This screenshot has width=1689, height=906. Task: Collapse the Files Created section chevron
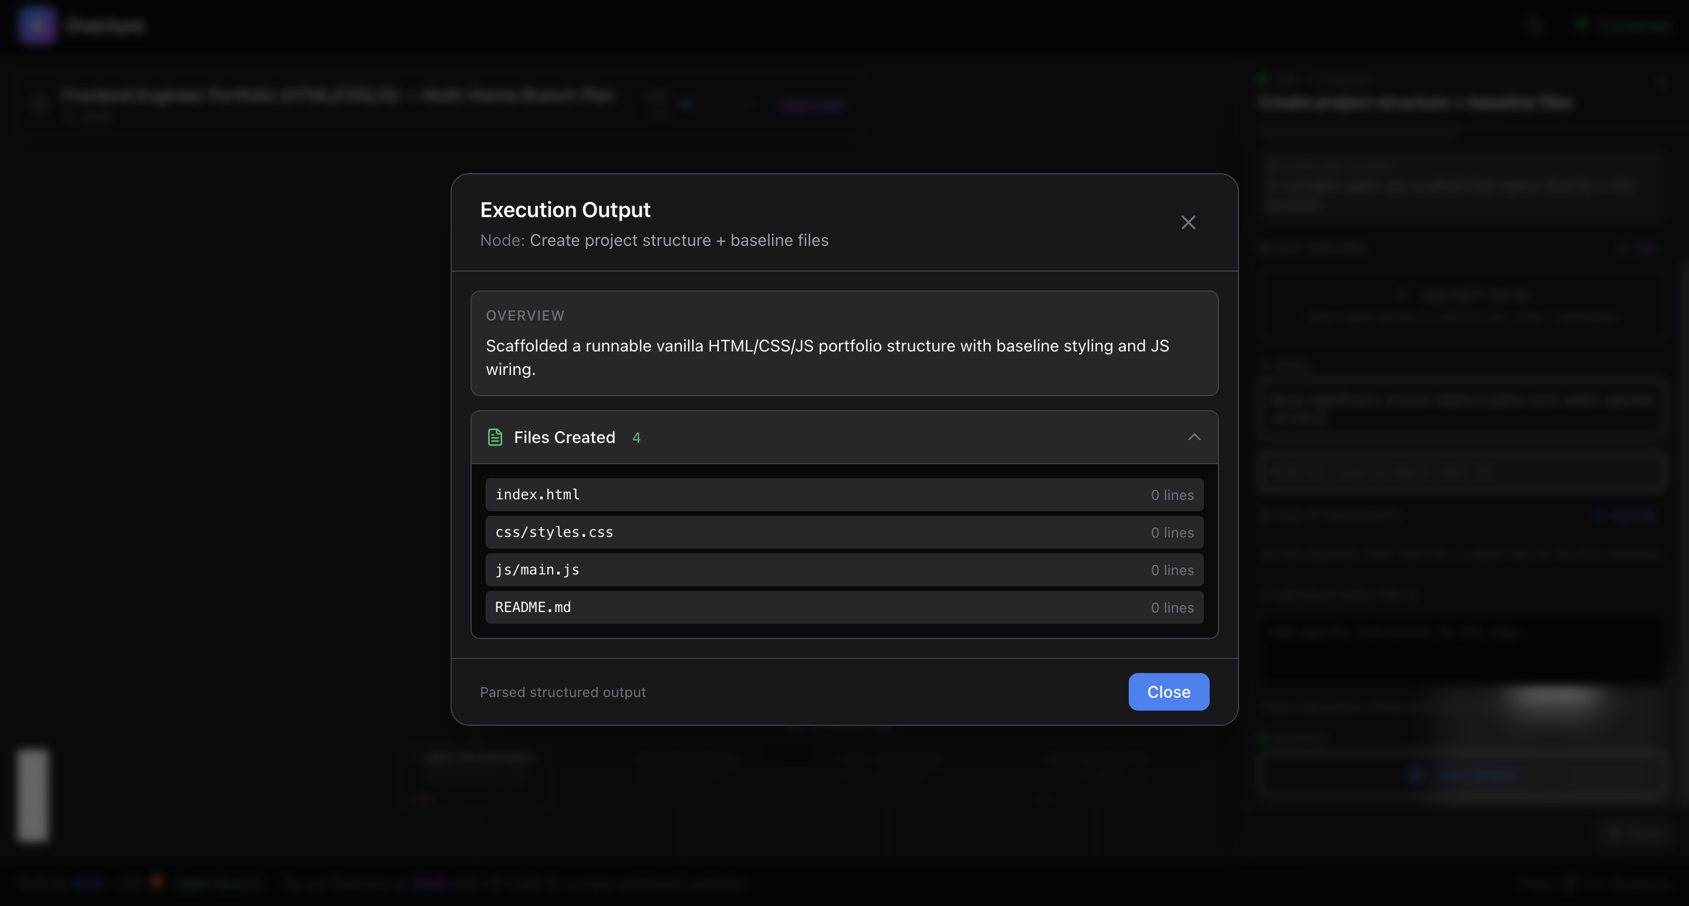coord(1194,437)
